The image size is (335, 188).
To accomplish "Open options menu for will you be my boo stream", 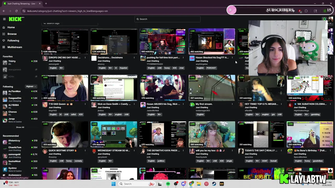I will [x=232, y=150].
